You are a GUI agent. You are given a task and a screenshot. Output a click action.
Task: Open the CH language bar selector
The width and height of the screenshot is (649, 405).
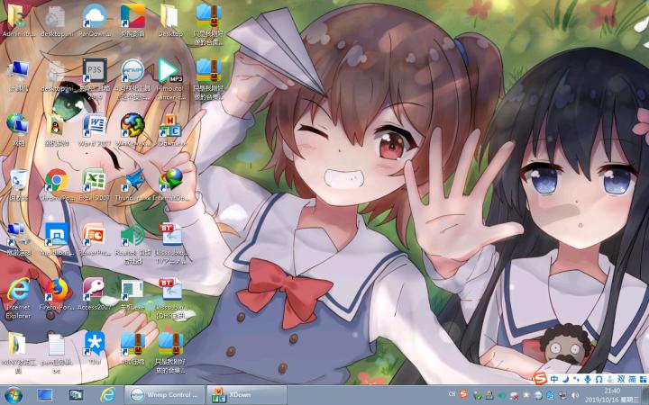pos(452,394)
